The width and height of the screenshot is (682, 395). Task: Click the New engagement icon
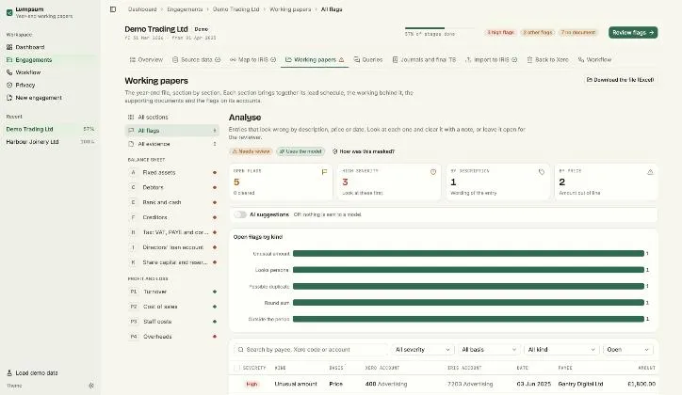pyautogui.click(x=9, y=98)
